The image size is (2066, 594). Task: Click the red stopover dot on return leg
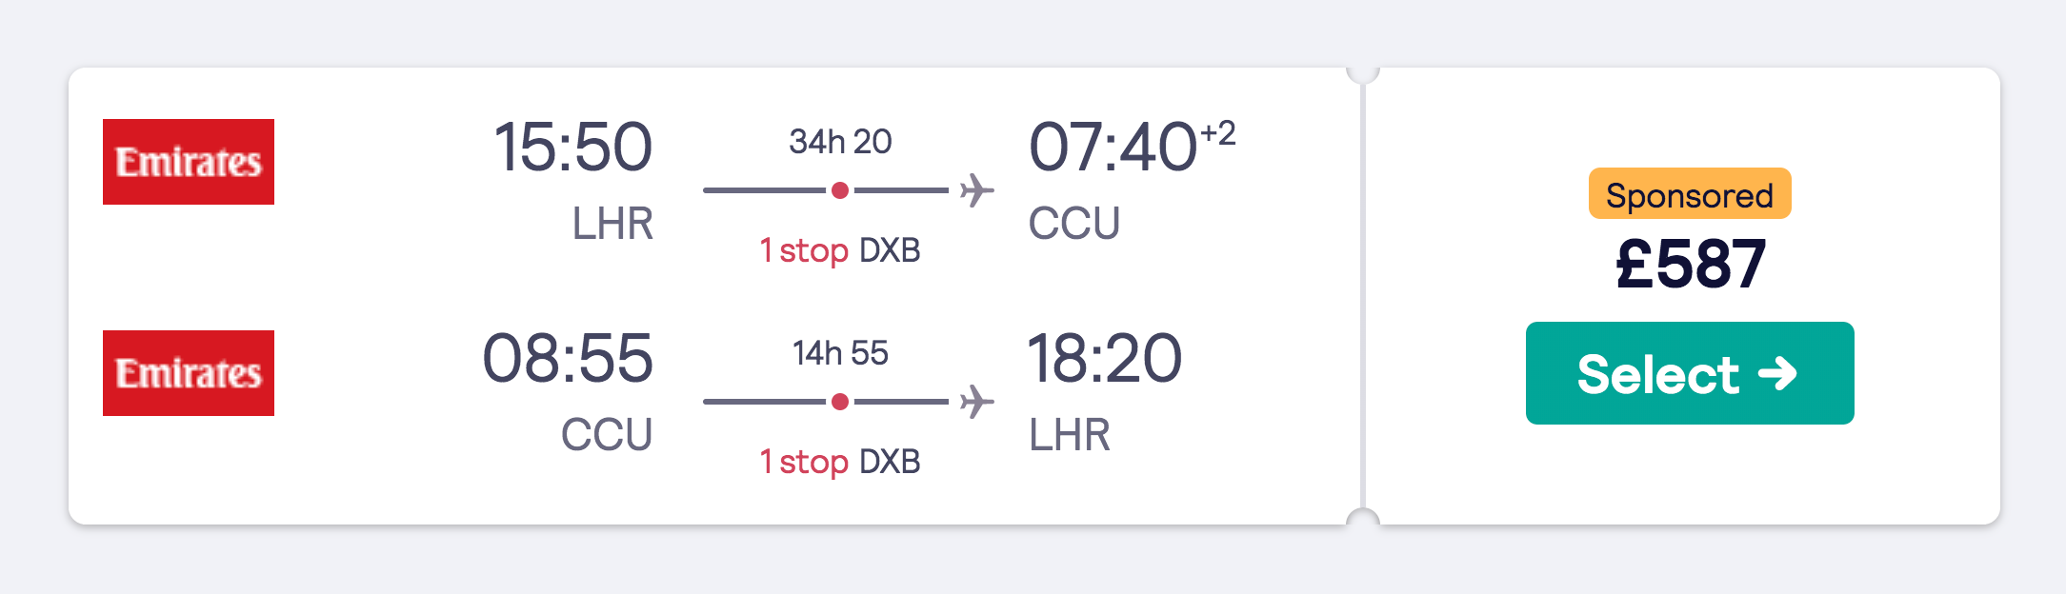click(839, 403)
